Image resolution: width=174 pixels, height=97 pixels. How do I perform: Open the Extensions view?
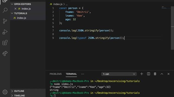point(5,43)
